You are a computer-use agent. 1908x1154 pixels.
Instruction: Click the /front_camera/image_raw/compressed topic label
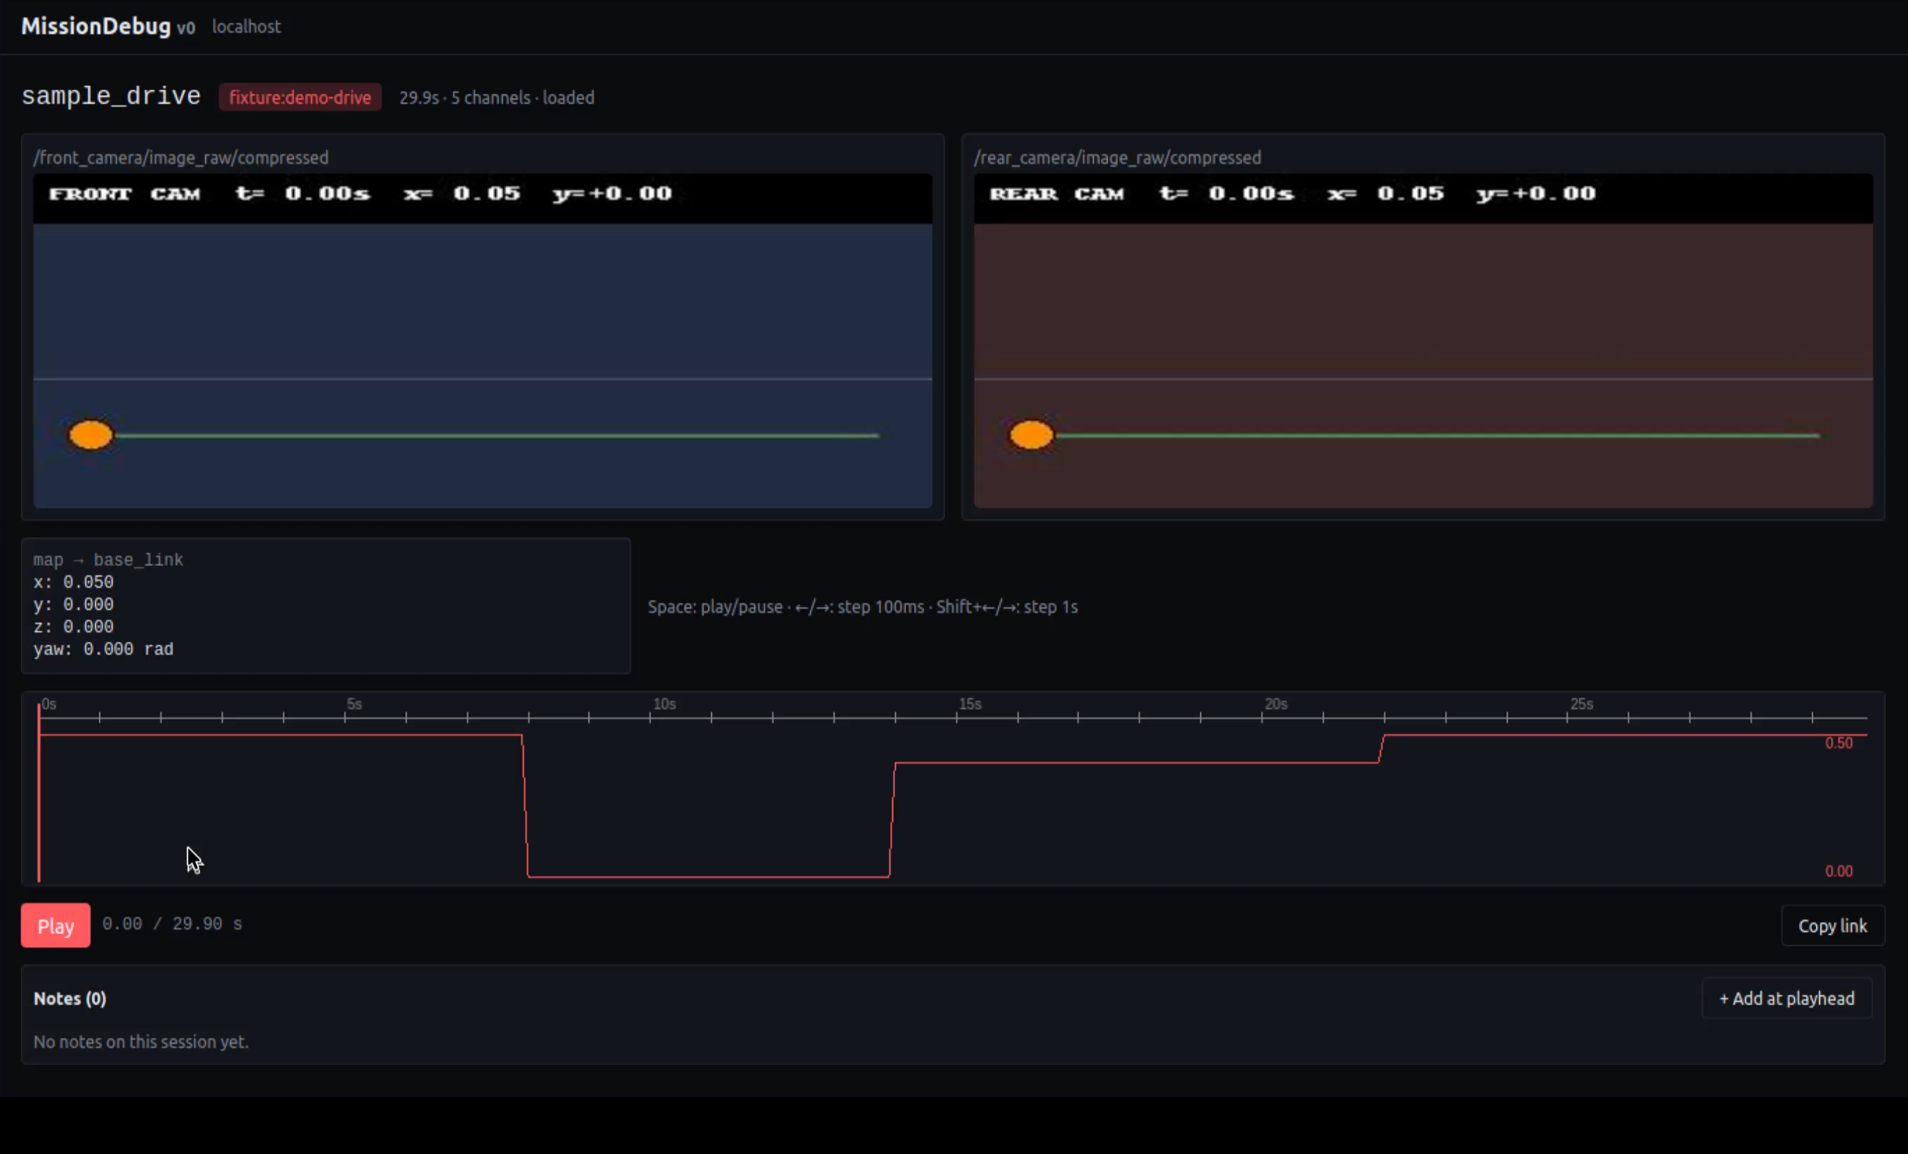pos(180,157)
